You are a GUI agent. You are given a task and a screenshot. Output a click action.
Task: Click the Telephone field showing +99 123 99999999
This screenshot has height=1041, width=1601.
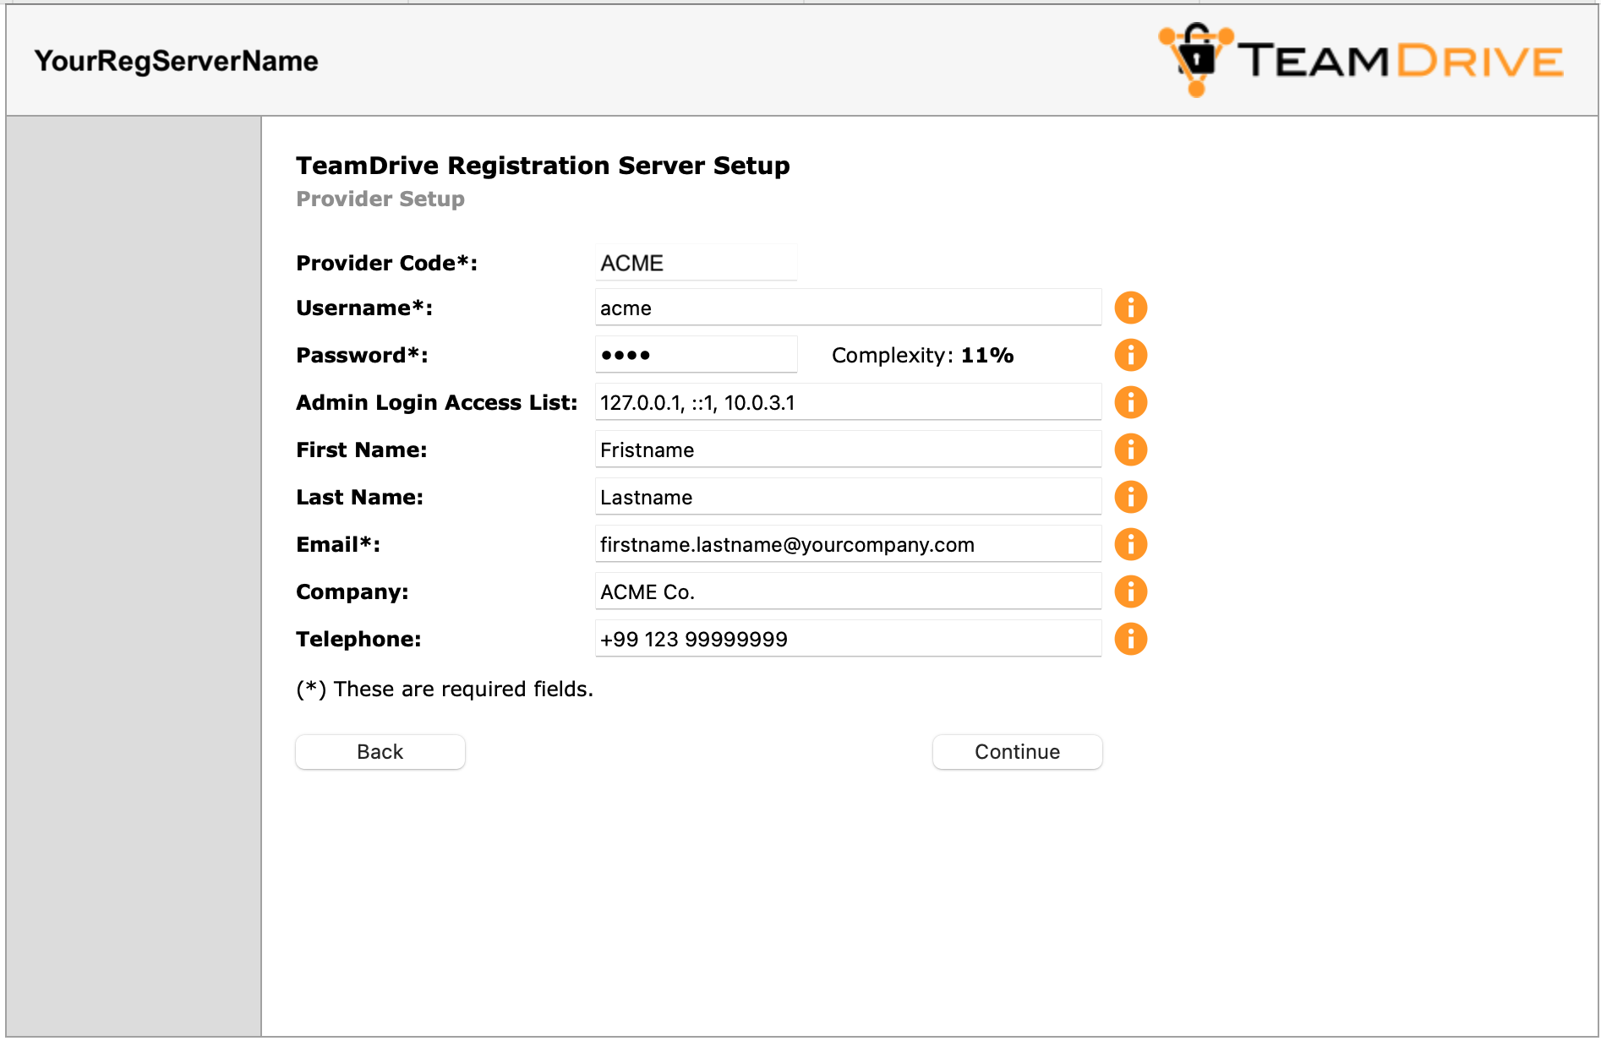(x=848, y=639)
